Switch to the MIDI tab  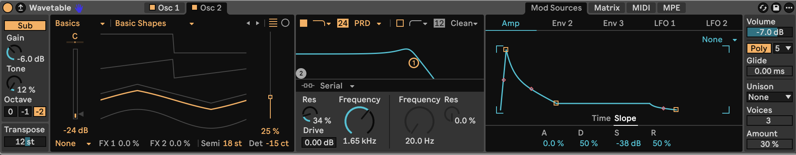pos(641,8)
